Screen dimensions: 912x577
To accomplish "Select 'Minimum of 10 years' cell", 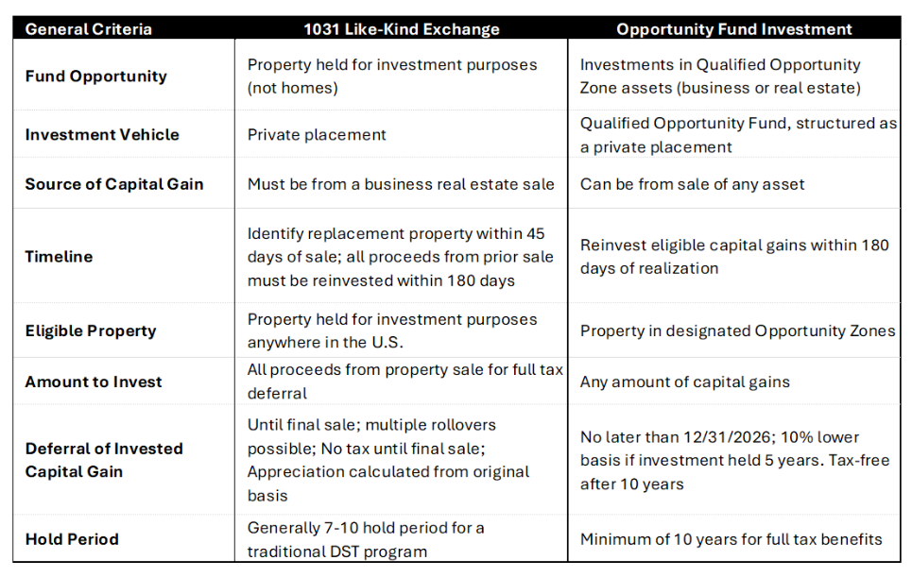I will click(731, 539).
